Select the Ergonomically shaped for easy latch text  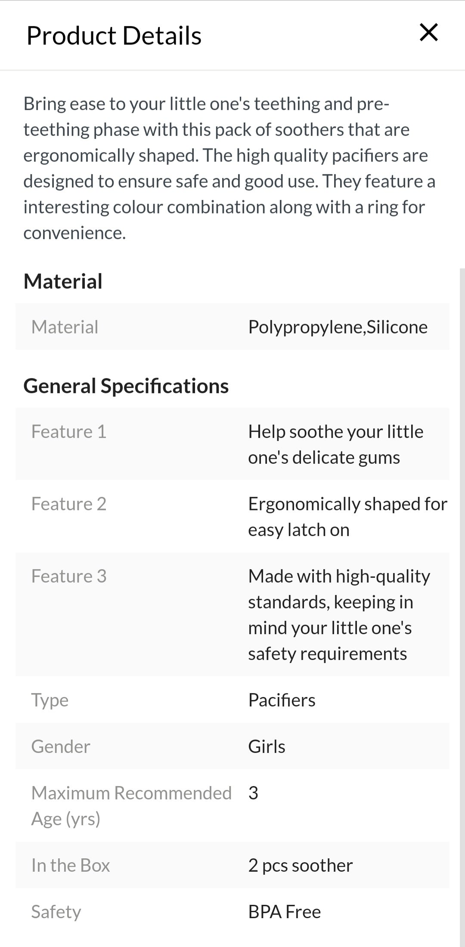(x=347, y=517)
